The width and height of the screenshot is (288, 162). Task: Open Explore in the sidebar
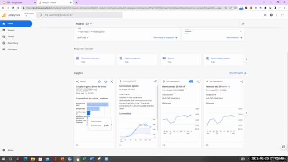tap(11, 36)
